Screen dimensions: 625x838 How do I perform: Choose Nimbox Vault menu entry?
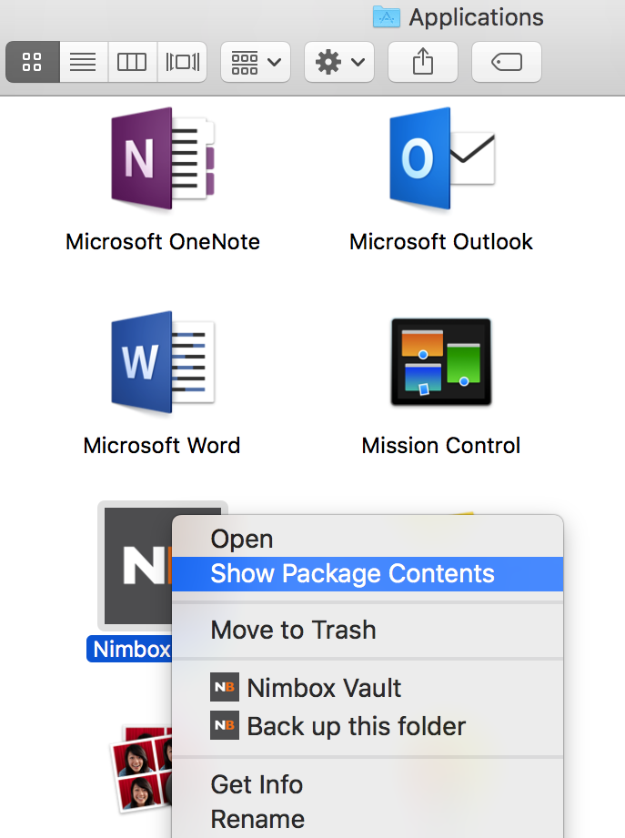pos(368,687)
